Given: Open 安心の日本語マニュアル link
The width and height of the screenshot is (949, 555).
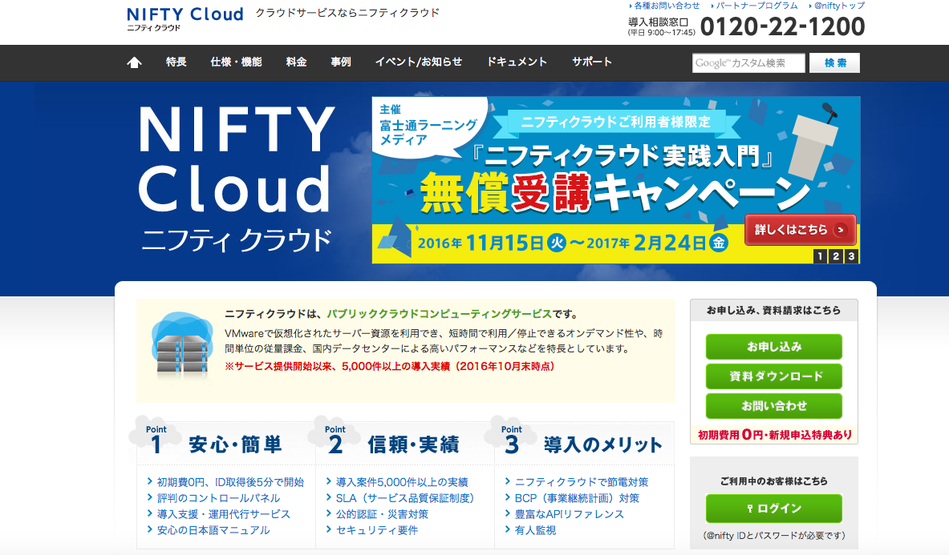Looking at the screenshot, I should pos(213,530).
